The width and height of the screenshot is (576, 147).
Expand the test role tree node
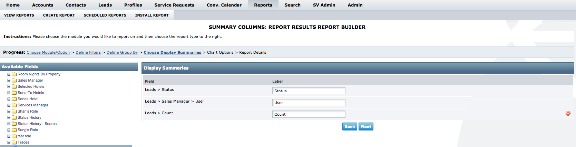pyautogui.click(x=9, y=136)
